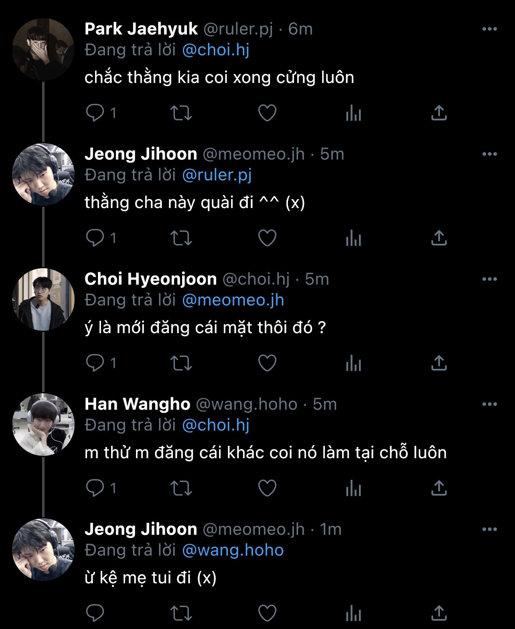Like Han Wangho's tweet
This screenshot has width=515, height=629.
(x=267, y=488)
